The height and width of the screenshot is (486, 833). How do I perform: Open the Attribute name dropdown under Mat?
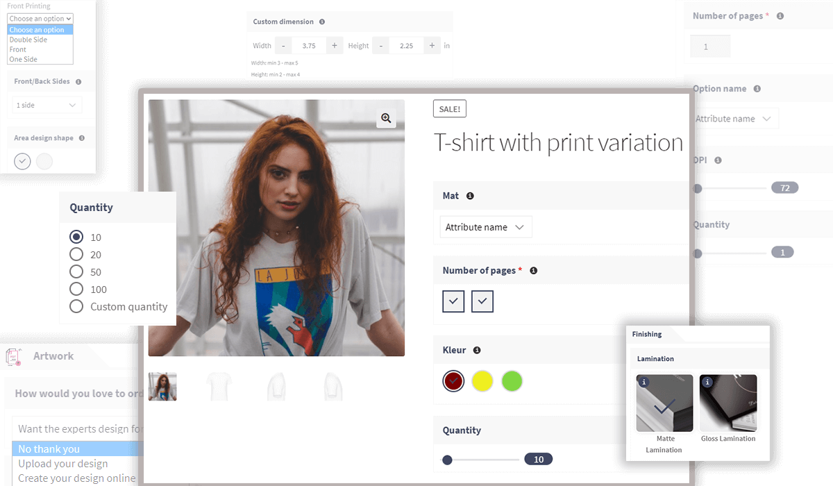click(485, 228)
